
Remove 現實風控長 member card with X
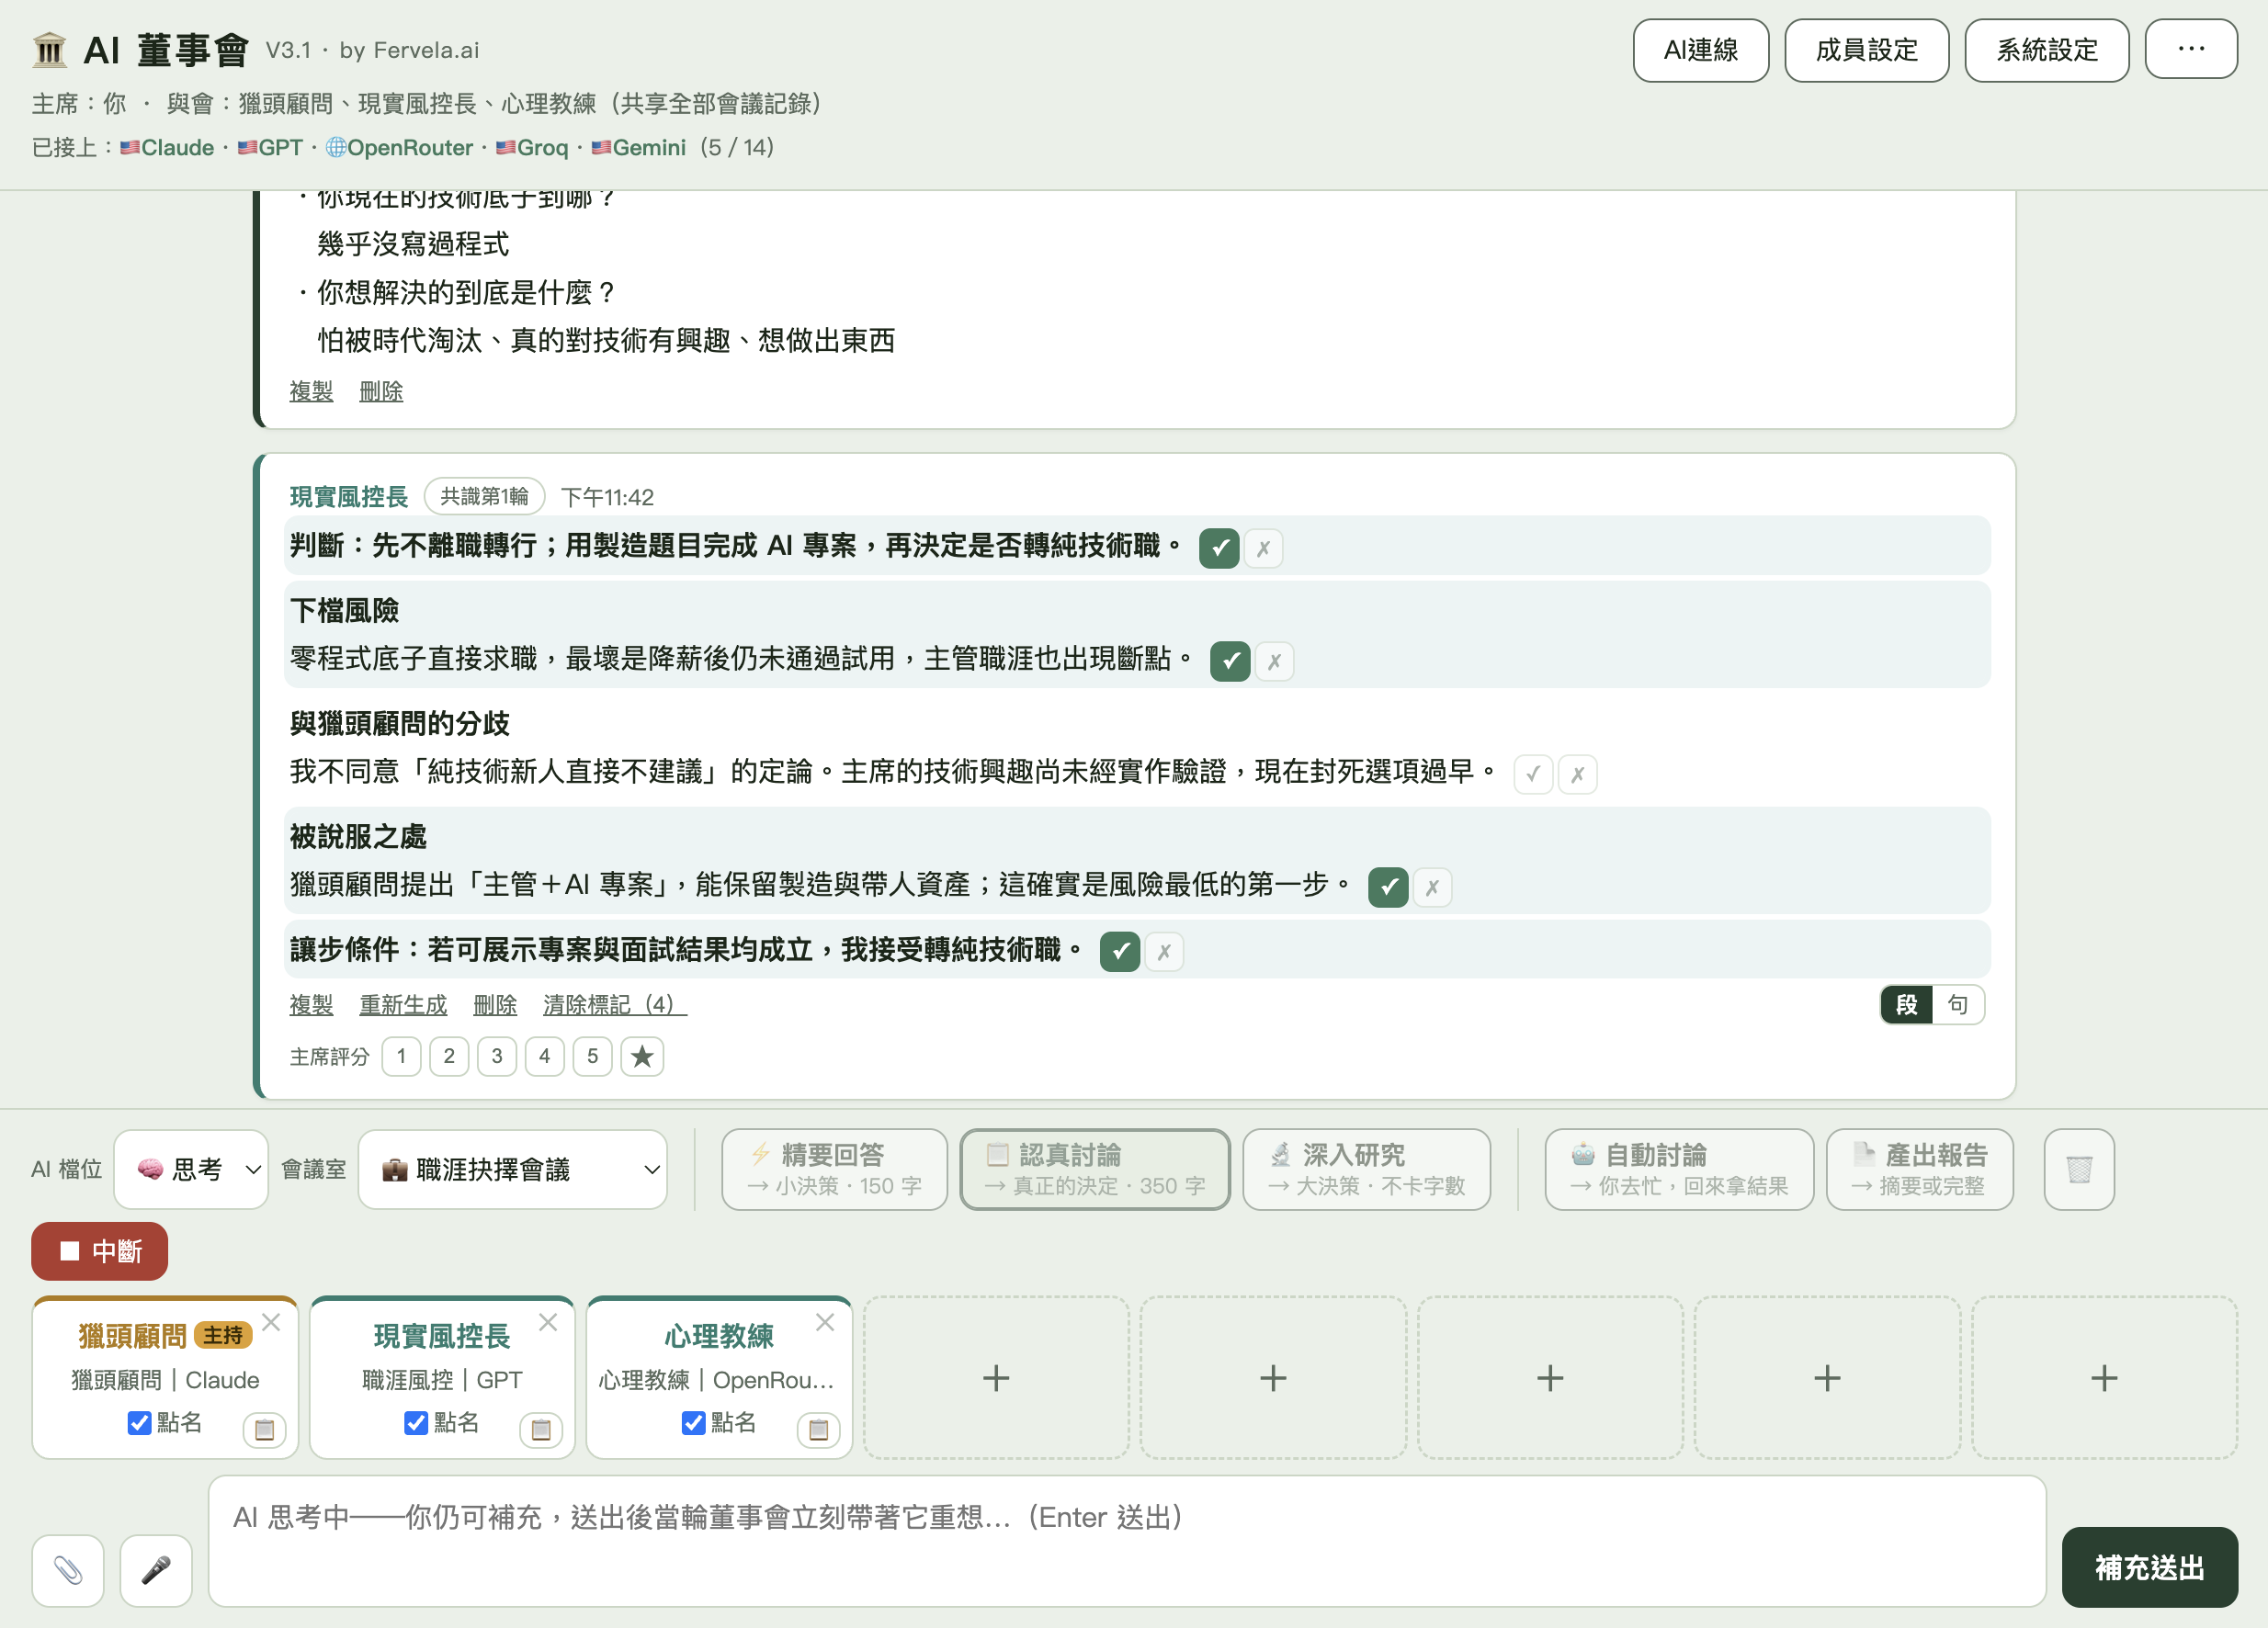tap(548, 1322)
